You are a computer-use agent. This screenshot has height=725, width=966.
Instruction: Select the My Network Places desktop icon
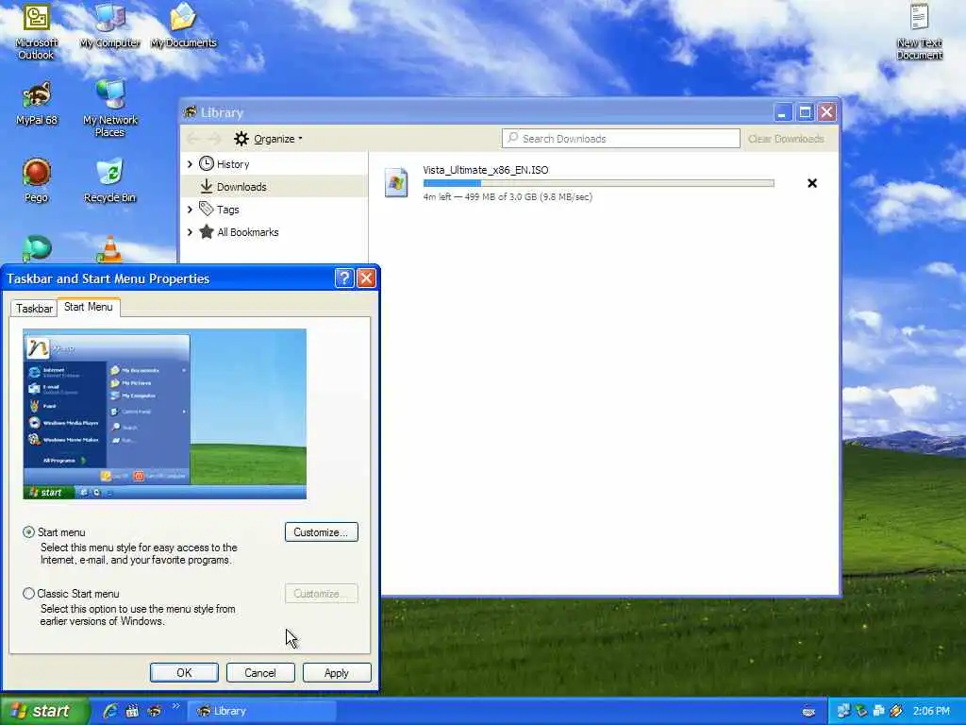109,108
